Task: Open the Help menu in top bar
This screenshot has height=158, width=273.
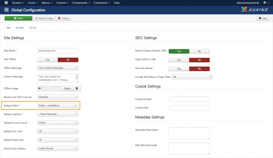Action: [x=117, y=3]
